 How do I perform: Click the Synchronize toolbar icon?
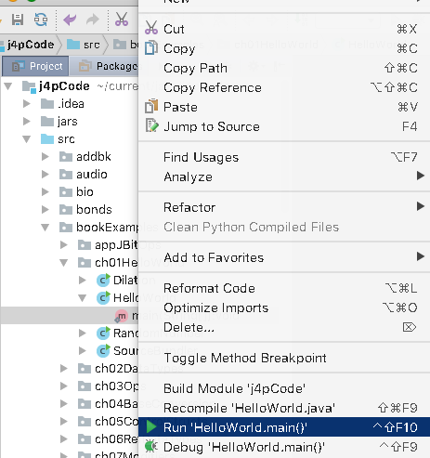click(x=41, y=20)
